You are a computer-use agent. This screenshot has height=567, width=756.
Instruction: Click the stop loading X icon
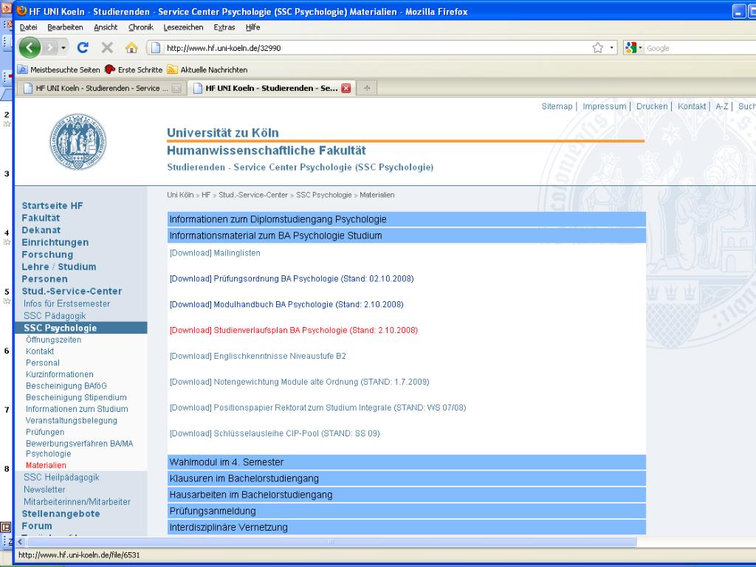pos(107,47)
